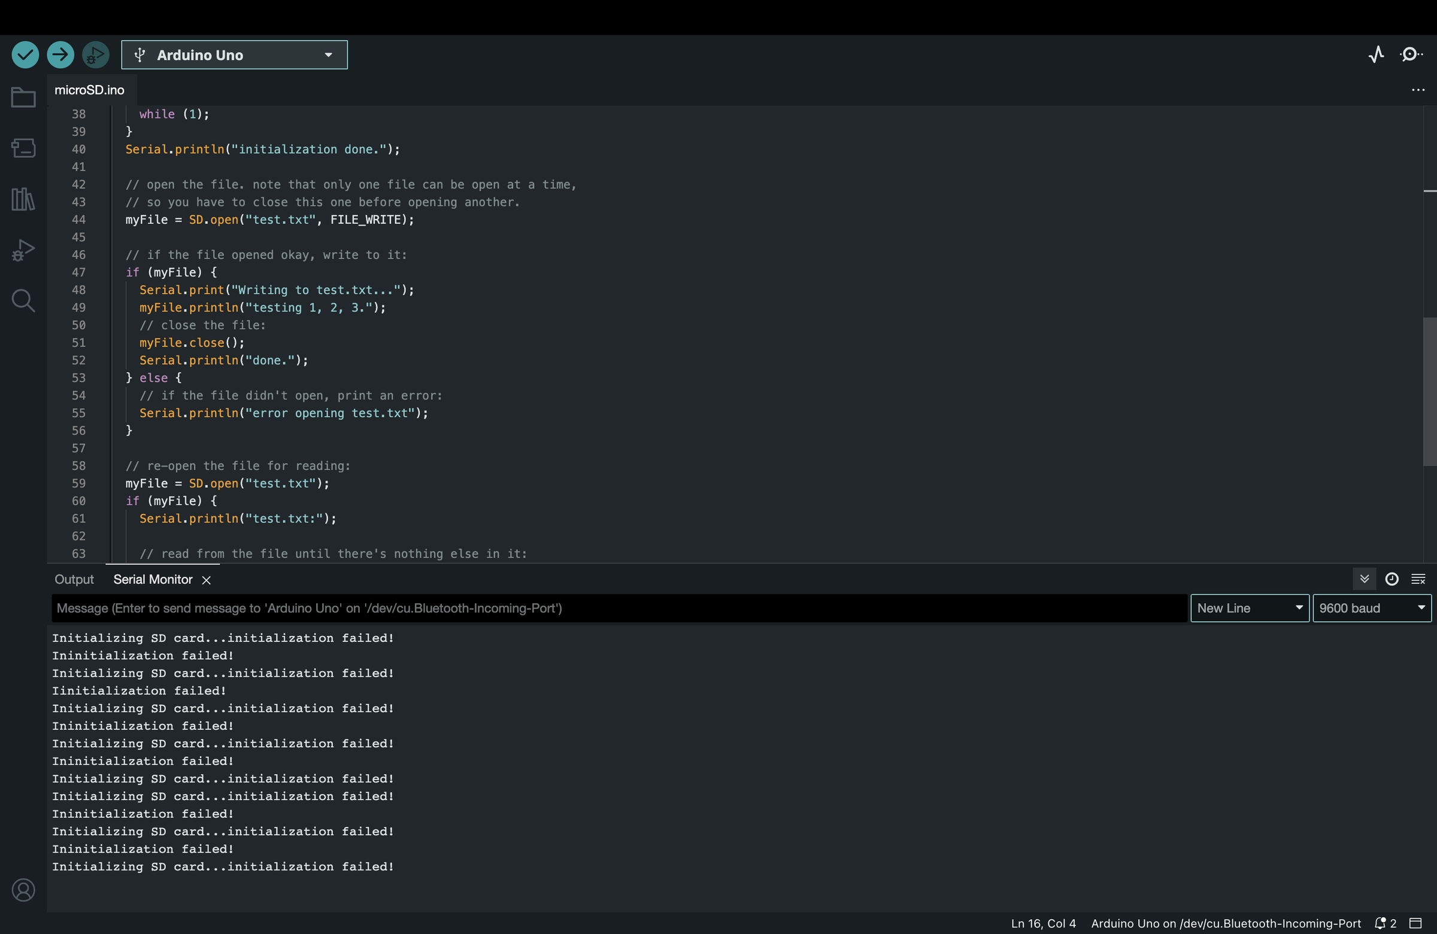The image size is (1437, 934).
Task: Toggle timestamp display in Serial Monitor
Action: click(x=1391, y=579)
